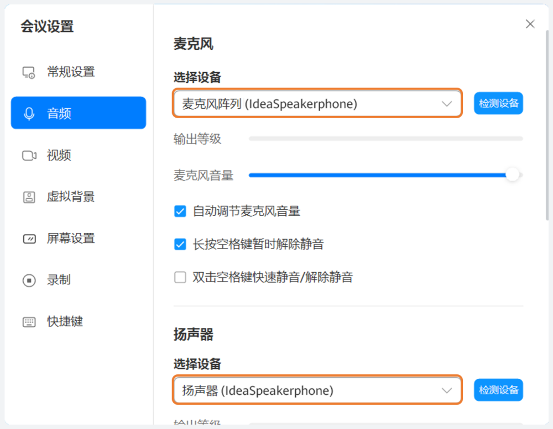
Task: Open the 扬声器 device dropdown
Action: [317, 390]
